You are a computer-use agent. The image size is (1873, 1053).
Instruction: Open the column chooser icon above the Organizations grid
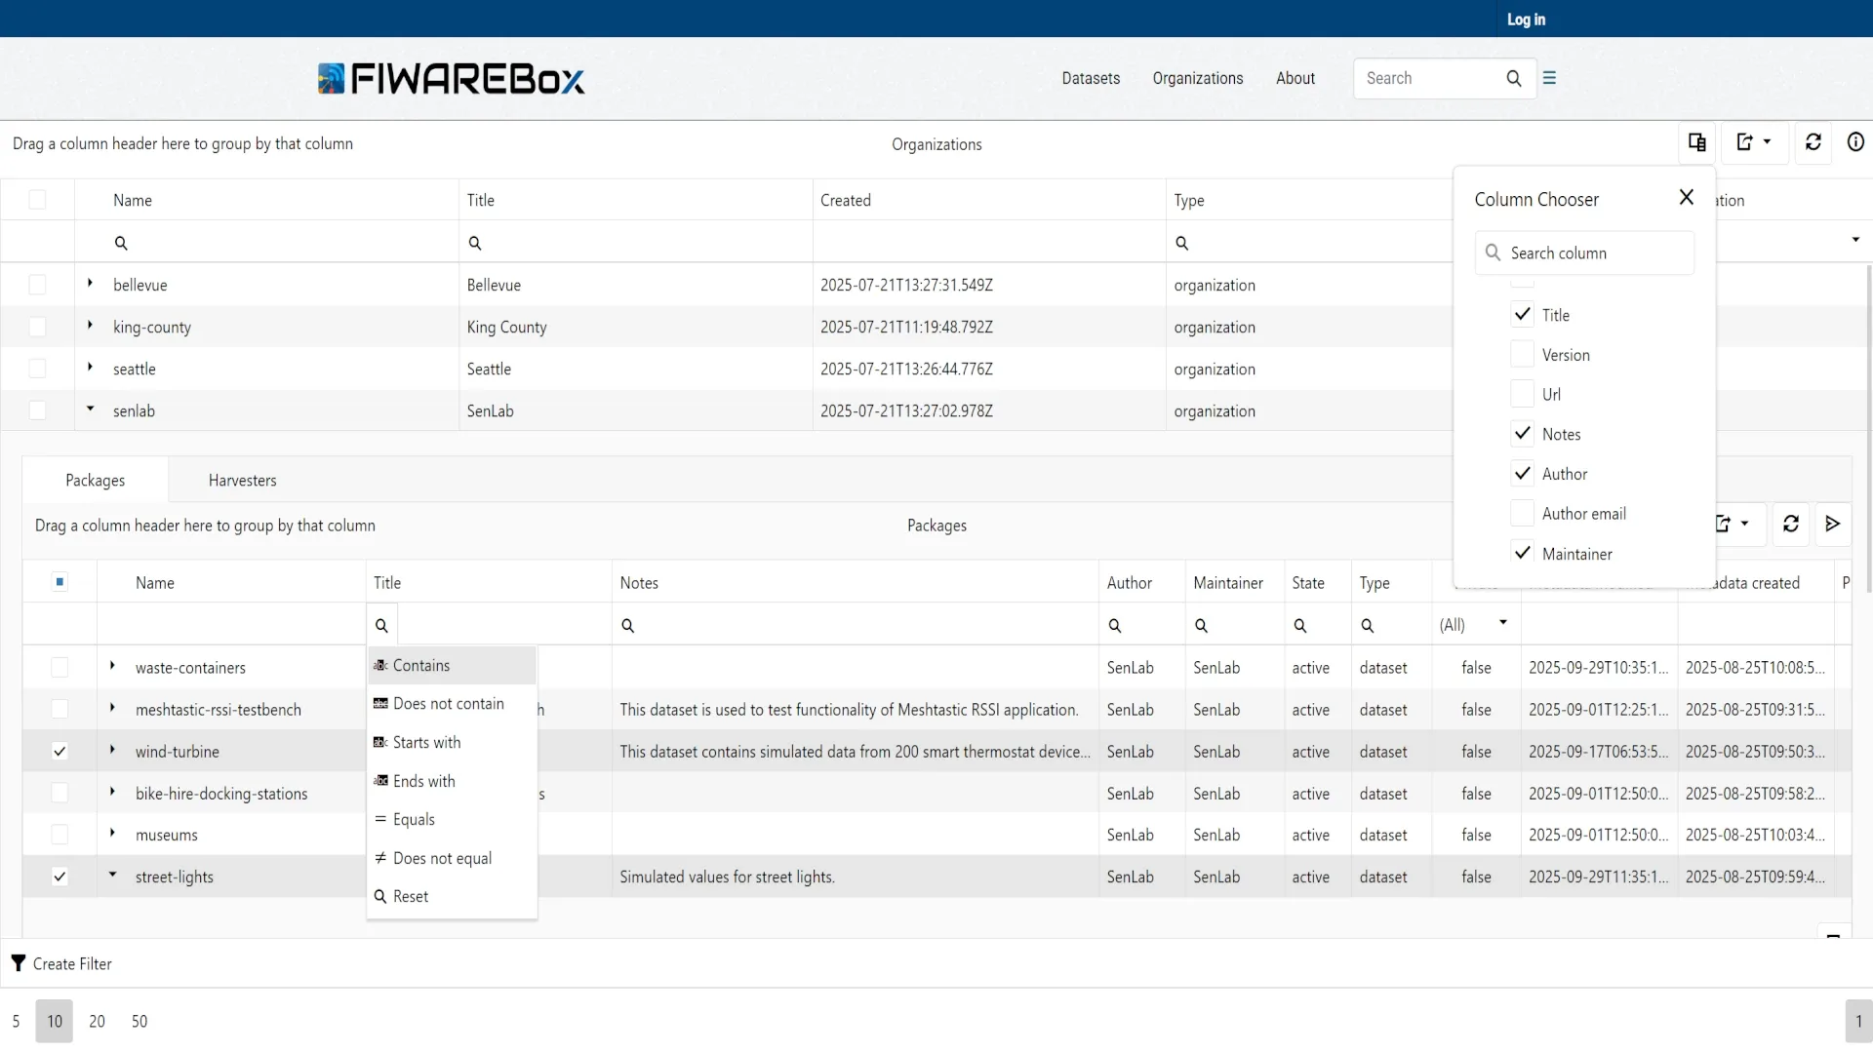(1696, 142)
